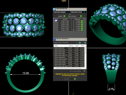Click the DWT column header
This screenshot has height=95, width=126.
(x=78, y=46)
